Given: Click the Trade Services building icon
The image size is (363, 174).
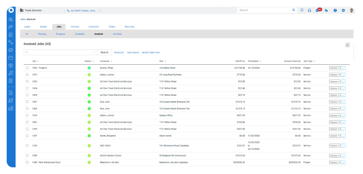Looking at the screenshot, I should (x=22, y=10).
